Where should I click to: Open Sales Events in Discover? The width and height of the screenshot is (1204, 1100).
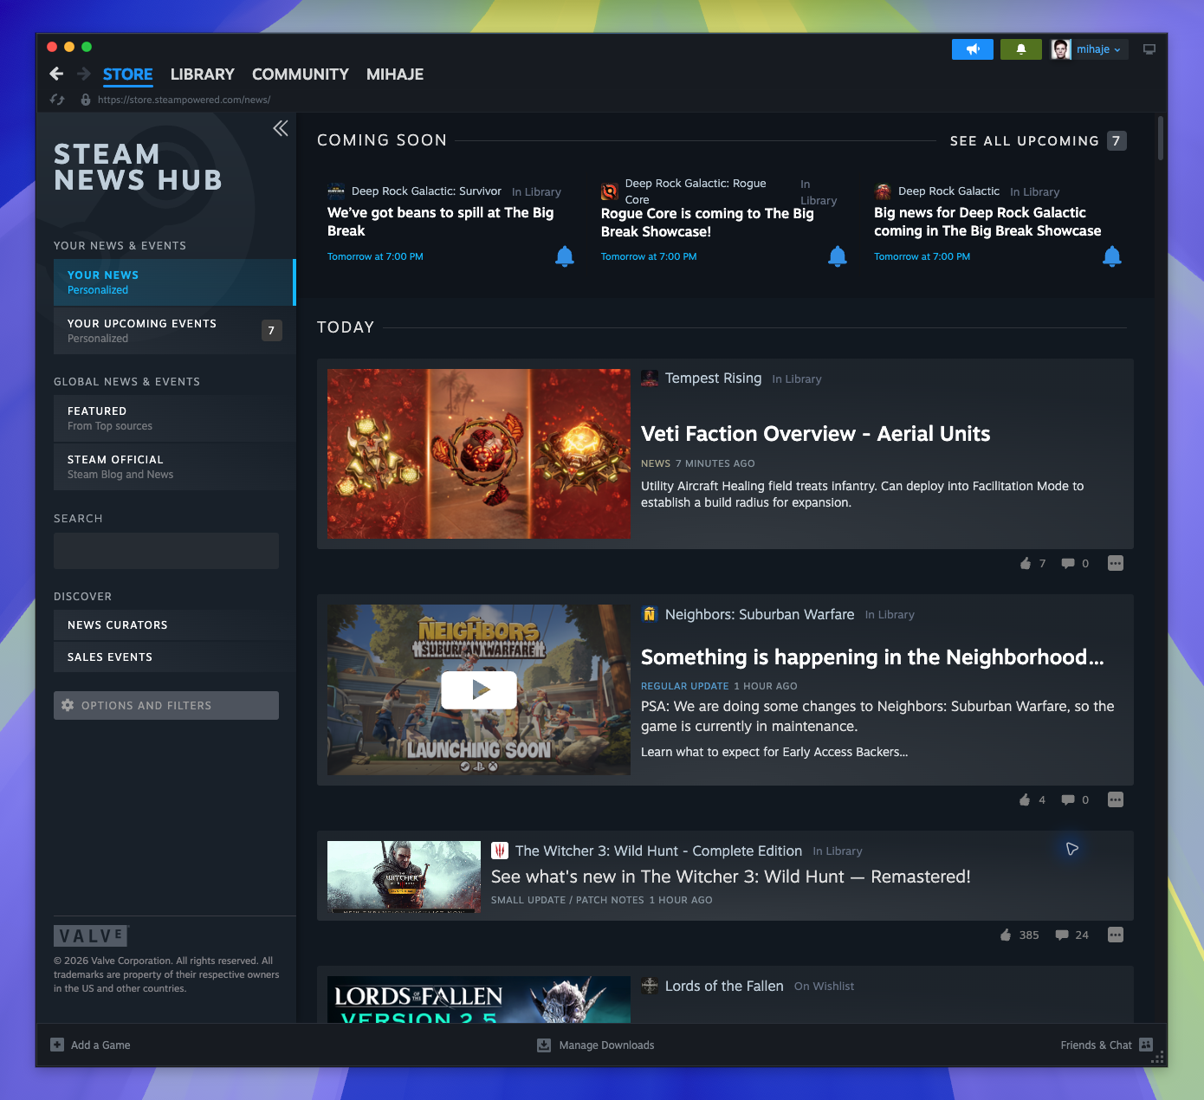174,657
